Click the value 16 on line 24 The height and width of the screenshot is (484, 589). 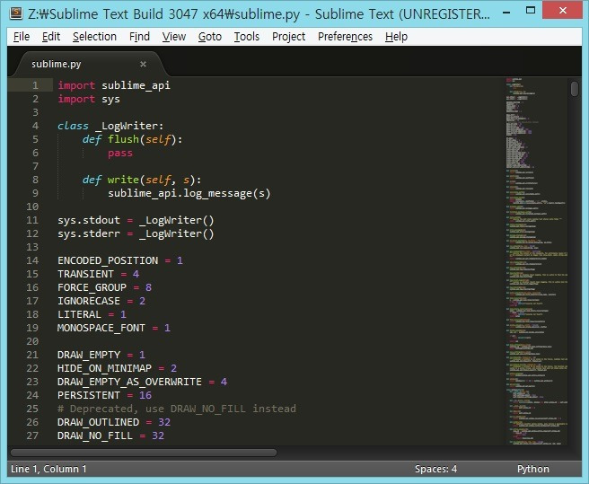145,395
